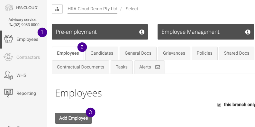Viewport: 255px width, 127px height.
Task: Show info for Employee Management panel
Action: [x=248, y=32]
